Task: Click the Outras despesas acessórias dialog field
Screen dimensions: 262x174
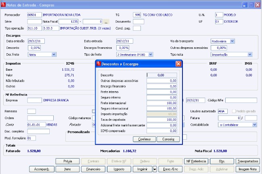Action: 162,81
